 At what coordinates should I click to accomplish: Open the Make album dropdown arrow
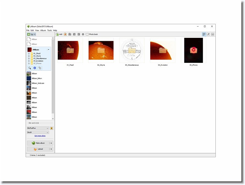coord(51,143)
